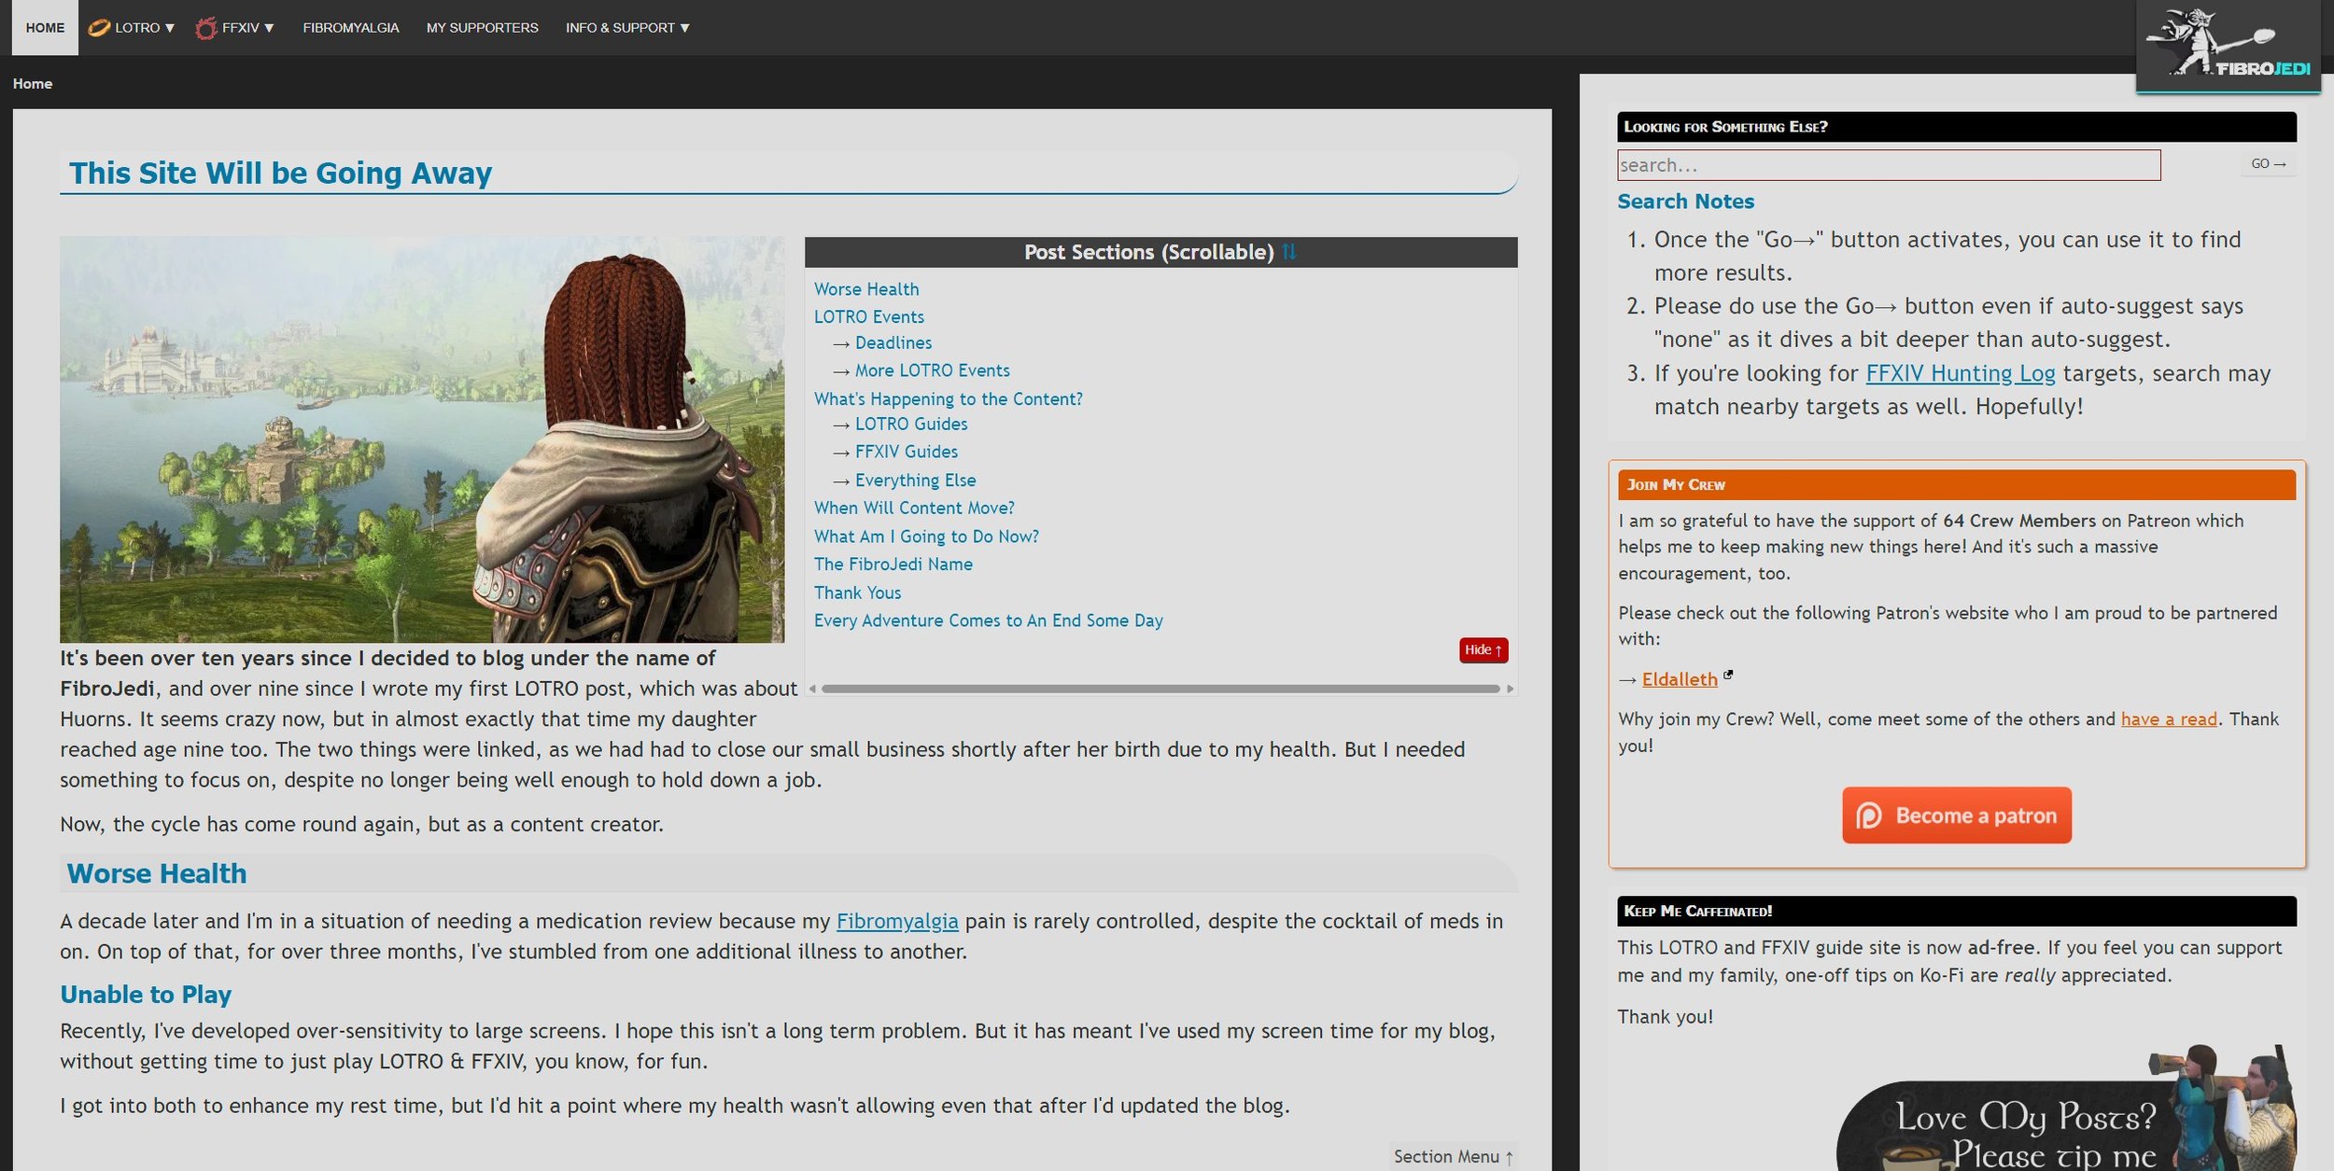Open the FIBROMYALGIA page from the navbar
2334x1171 pixels.
pyautogui.click(x=350, y=27)
